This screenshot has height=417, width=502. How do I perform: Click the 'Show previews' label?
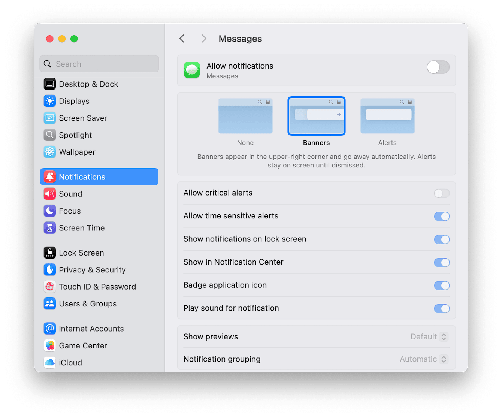click(x=211, y=337)
